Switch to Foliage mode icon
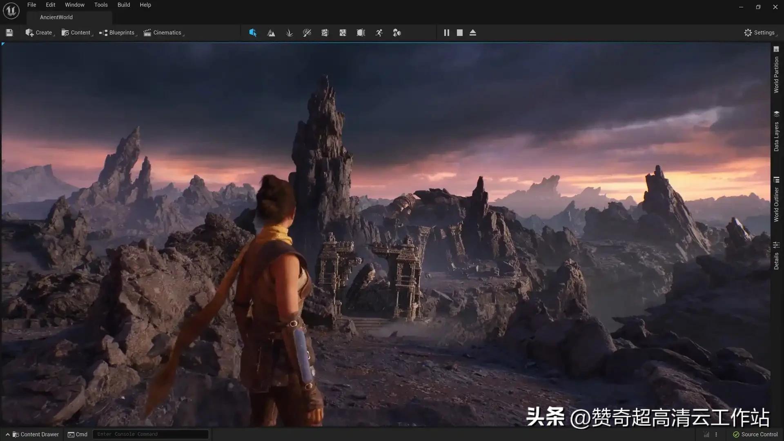 [x=290, y=33]
